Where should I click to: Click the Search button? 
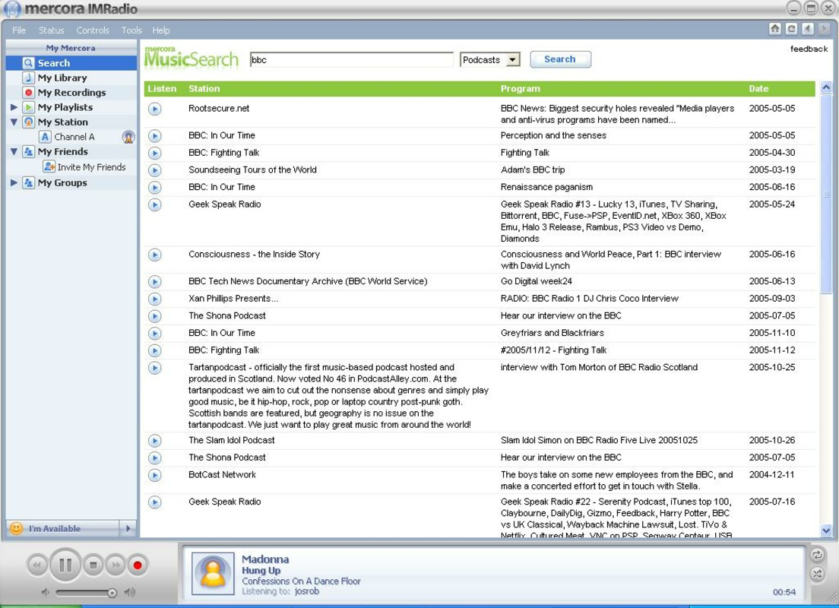tap(560, 59)
